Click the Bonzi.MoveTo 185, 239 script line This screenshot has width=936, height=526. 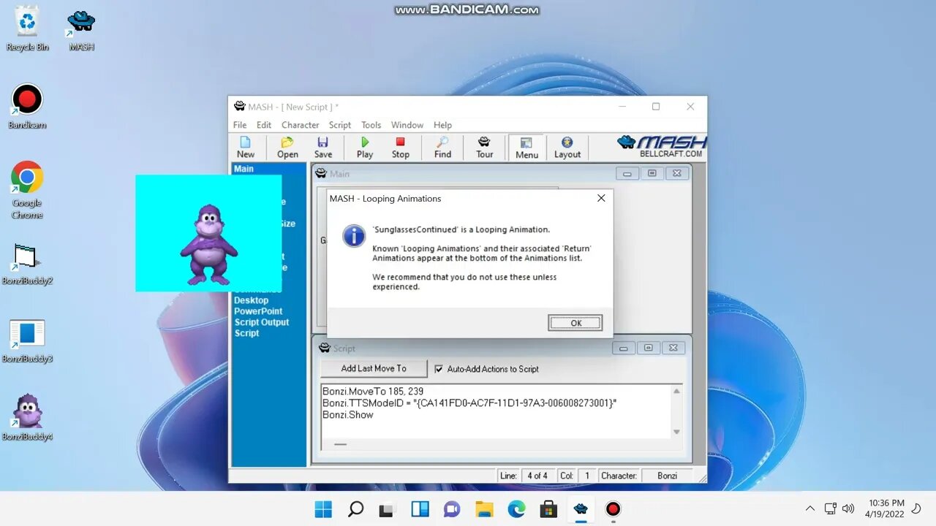373,392
